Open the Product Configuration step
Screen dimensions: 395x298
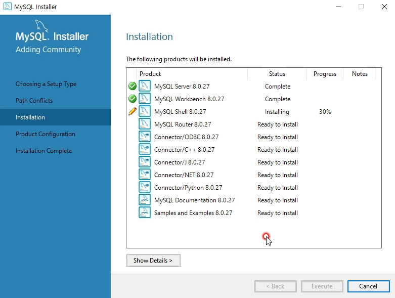coord(46,134)
